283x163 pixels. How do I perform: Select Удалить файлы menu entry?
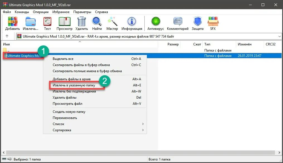point(95,97)
